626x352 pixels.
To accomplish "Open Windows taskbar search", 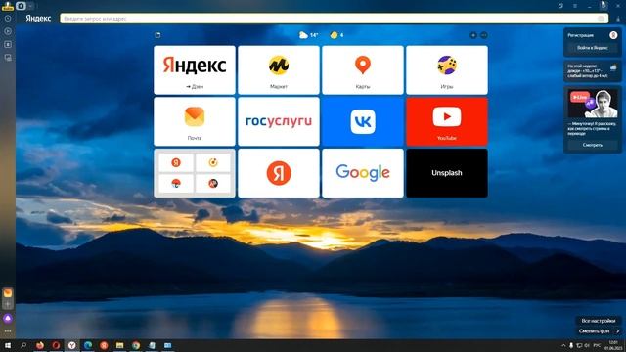I will point(23,345).
